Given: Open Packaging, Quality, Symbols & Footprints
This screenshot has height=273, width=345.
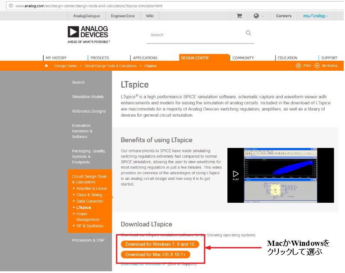Looking at the screenshot, I should point(89,157).
